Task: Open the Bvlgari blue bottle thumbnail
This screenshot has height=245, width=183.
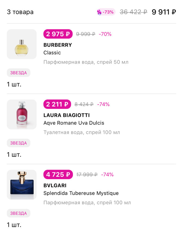Action: (x=22, y=185)
